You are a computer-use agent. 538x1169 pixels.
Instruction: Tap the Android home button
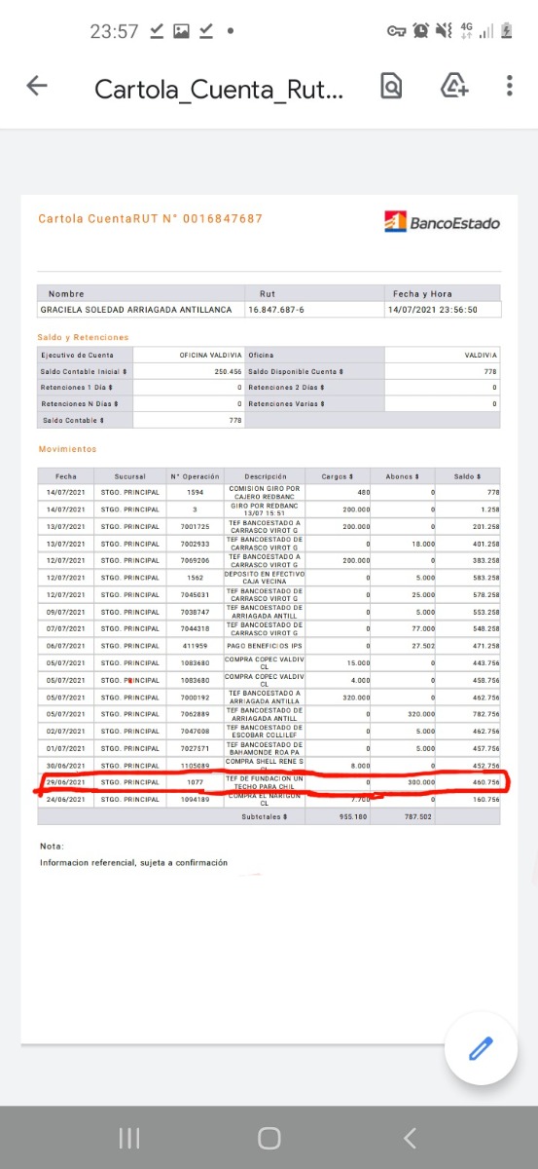(x=269, y=1138)
